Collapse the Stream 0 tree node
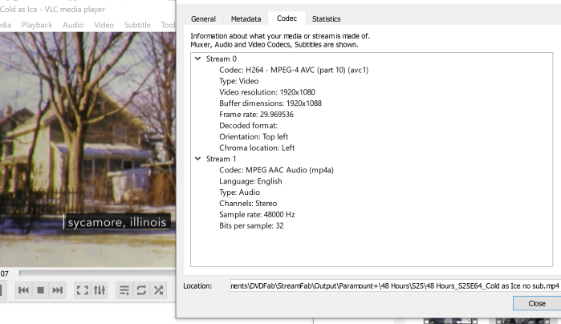This screenshot has width=561, height=324. click(198, 59)
